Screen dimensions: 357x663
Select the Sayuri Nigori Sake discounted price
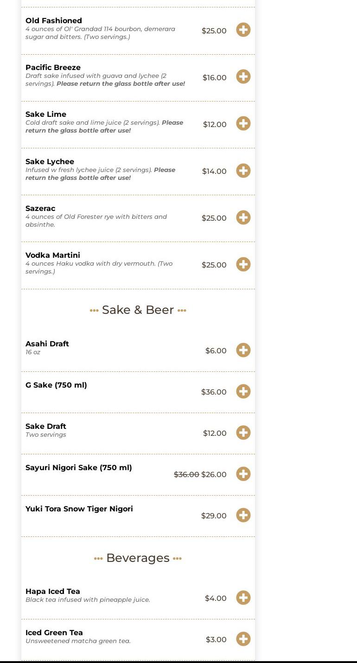pos(214,474)
